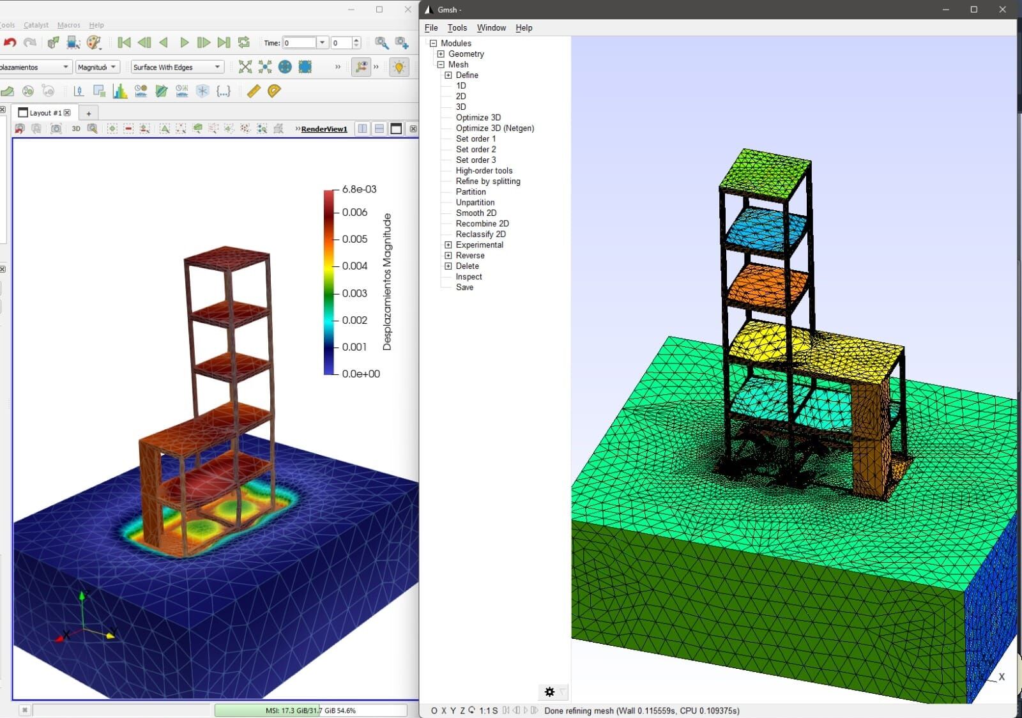Expand the Experimental mesh tree node

coord(448,245)
